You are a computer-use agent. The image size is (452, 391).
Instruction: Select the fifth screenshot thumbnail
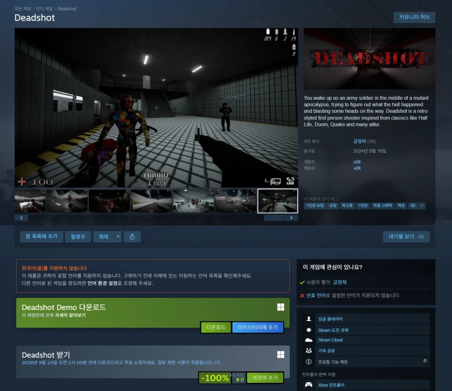[x=193, y=201]
